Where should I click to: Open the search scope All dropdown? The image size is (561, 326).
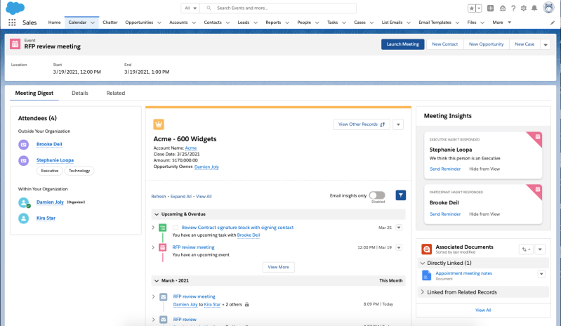191,8
